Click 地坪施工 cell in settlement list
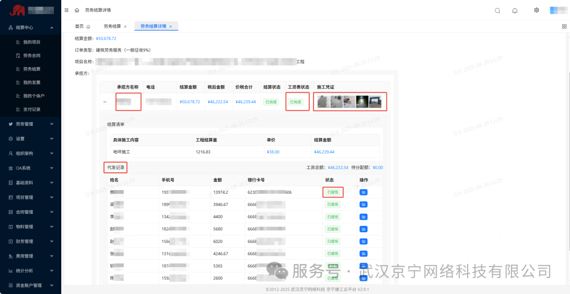Viewport: 570px width, 294px height. [121, 152]
